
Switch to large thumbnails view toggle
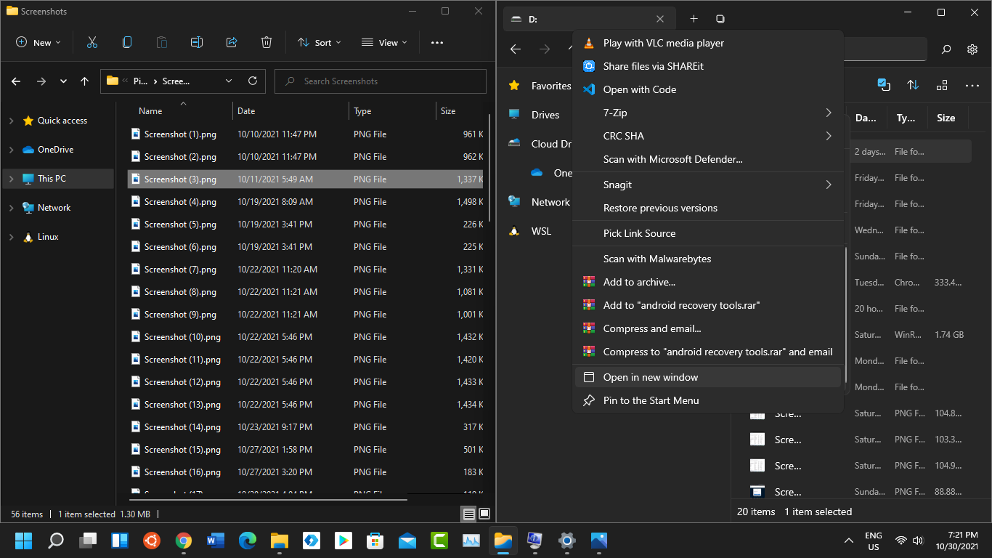(x=483, y=514)
